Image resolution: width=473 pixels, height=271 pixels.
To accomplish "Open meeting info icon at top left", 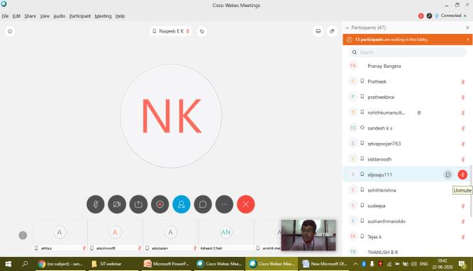I will (x=10, y=31).
